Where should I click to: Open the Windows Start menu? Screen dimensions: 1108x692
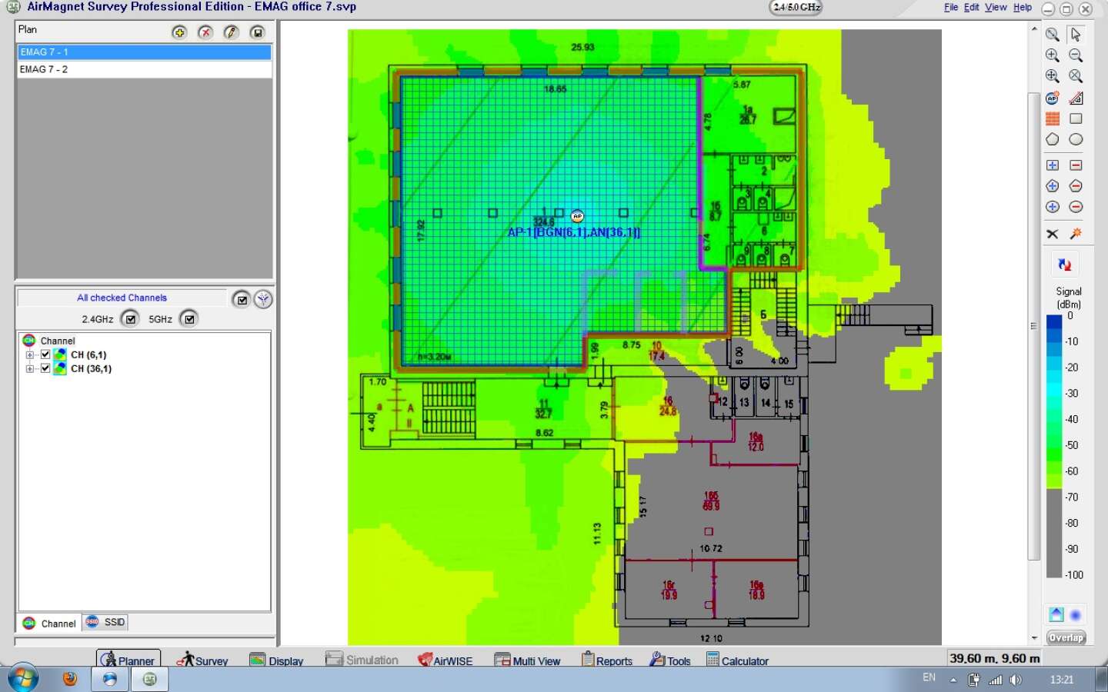tap(22, 678)
